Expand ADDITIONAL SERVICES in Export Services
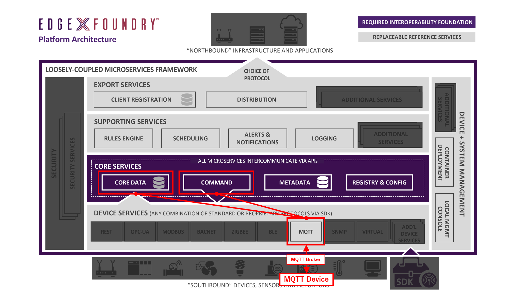This screenshot has width=516, height=303. [372, 100]
